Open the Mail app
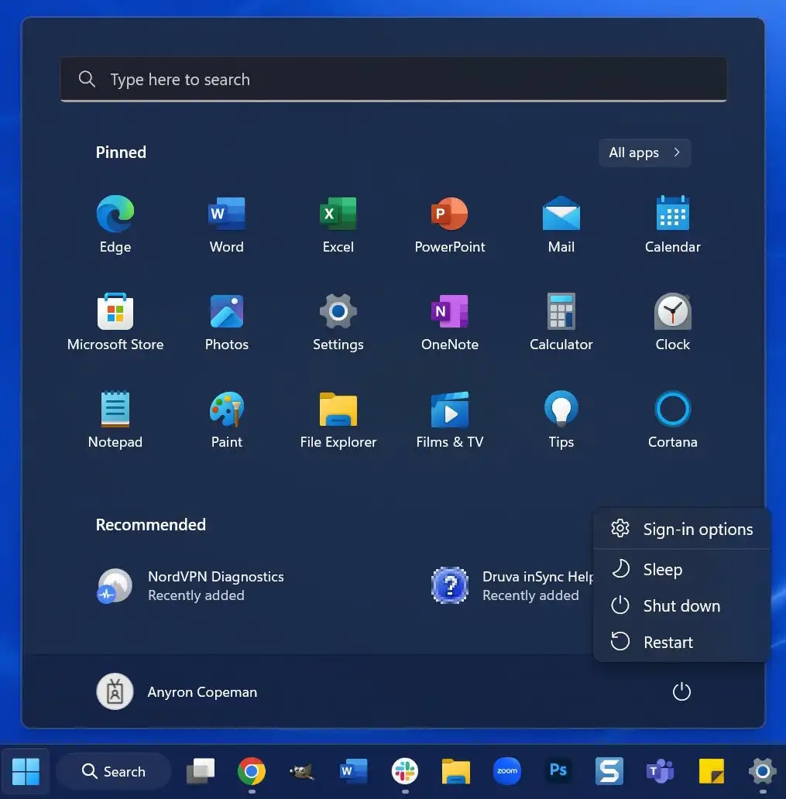The width and height of the screenshot is (786, 799). 561,225
